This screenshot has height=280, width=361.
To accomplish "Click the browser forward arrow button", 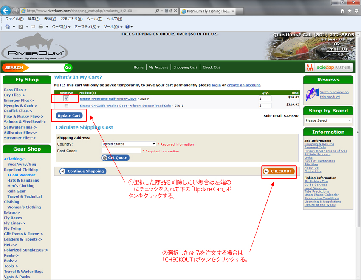I will point(15,11).
